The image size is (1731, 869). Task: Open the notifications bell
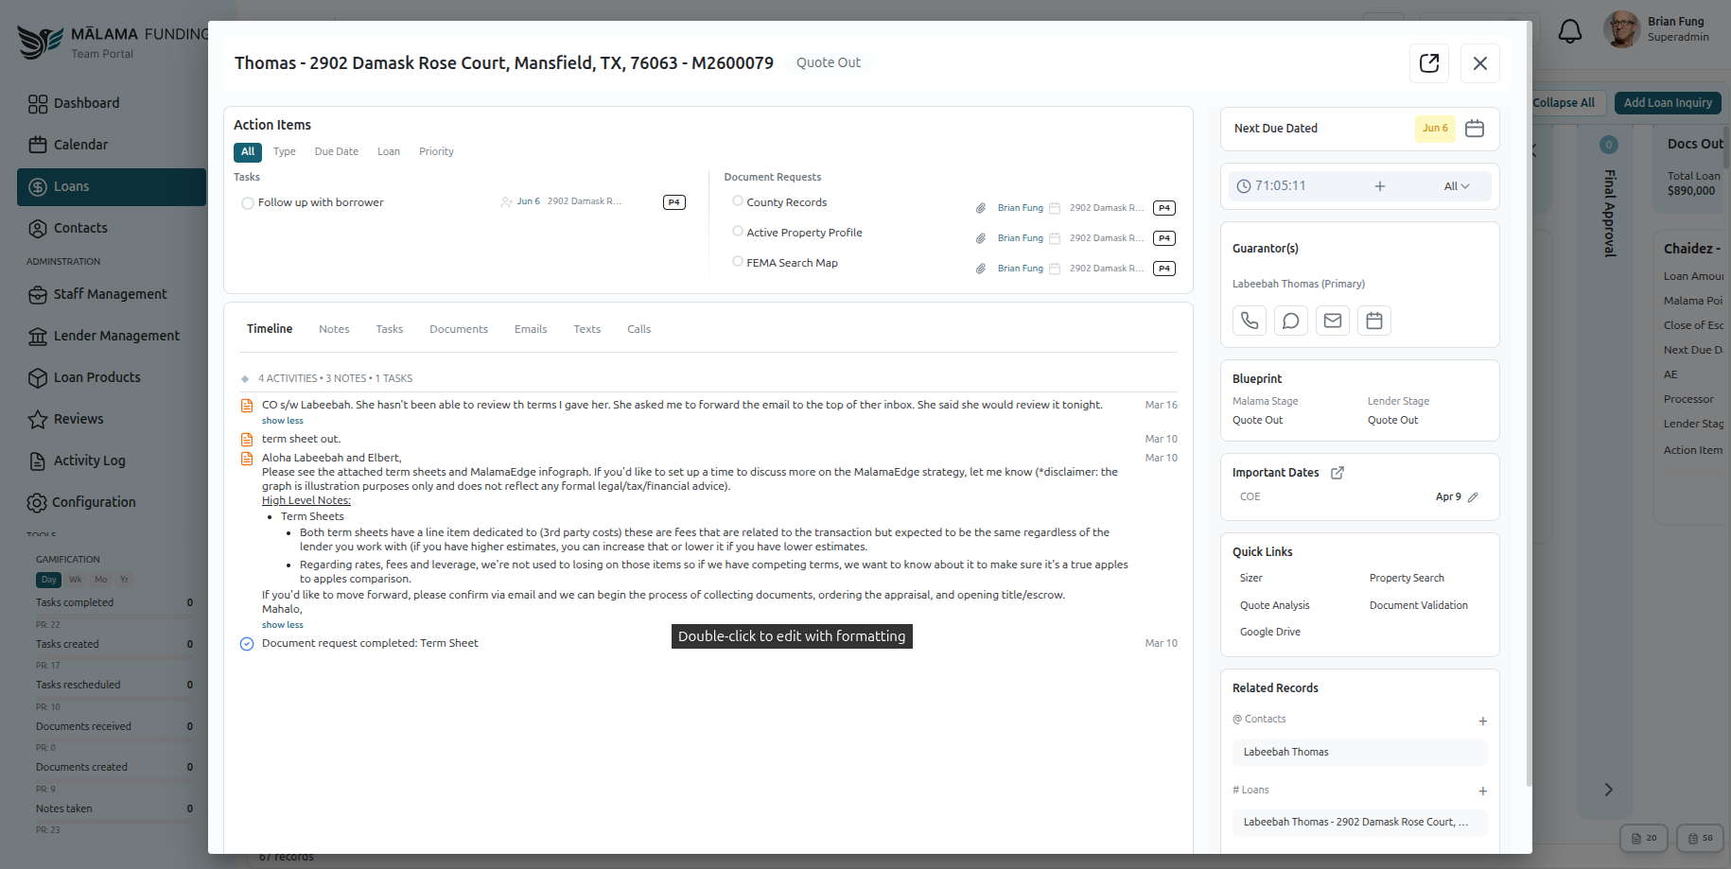click(1570, 30)
